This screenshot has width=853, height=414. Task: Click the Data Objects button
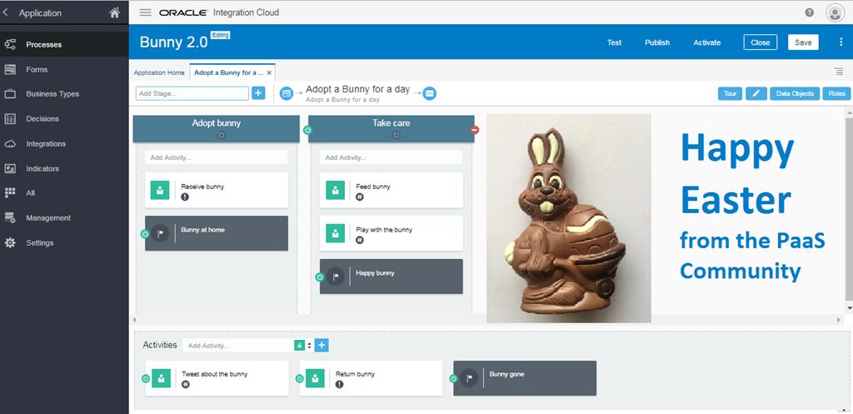(x=795, y=93)
